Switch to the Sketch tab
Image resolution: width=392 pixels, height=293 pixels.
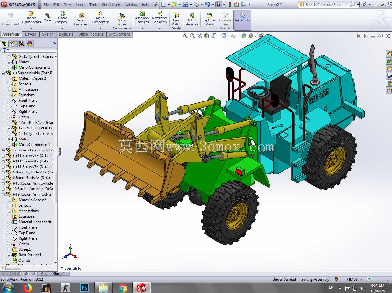coord(48,34)
